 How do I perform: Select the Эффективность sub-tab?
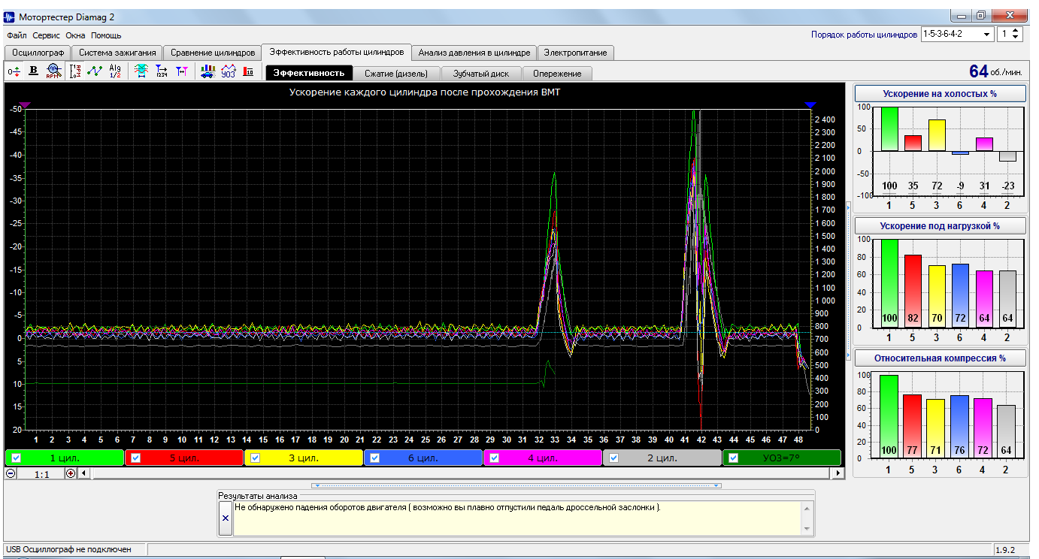pyautogui.click(x=309, y=73)
